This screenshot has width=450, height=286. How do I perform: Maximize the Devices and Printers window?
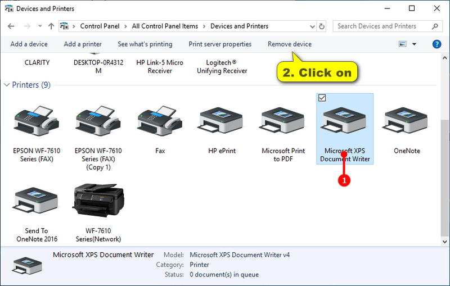pos(412,8)
